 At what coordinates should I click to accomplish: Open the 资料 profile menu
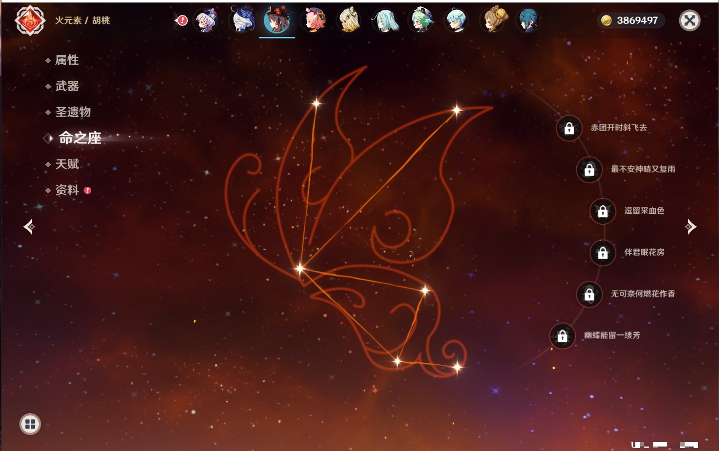(67, 190)
